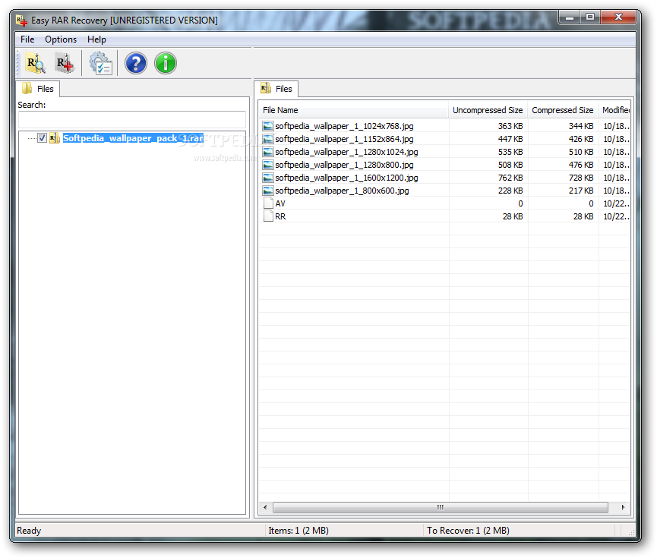This screenshot has height=558, width=657.
Task: Click the 447 KB uncompressed size cell
Action: point(510,139)
